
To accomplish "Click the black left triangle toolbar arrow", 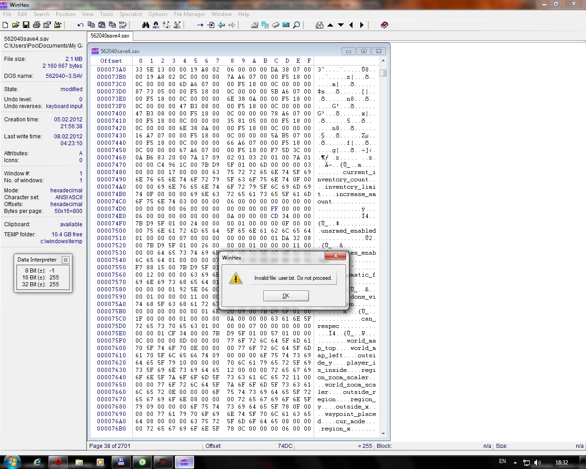I will coord(351,25).
